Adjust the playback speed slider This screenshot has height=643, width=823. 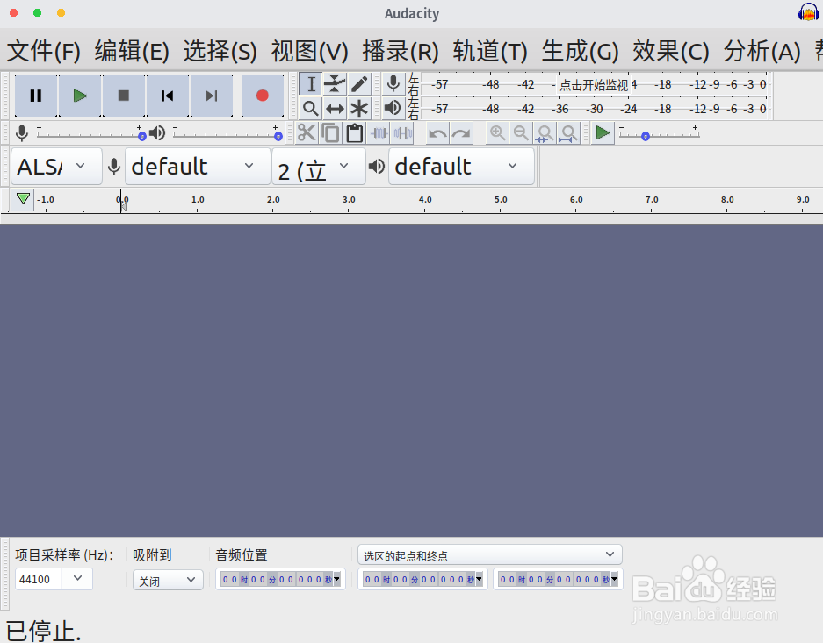(660, 135)
